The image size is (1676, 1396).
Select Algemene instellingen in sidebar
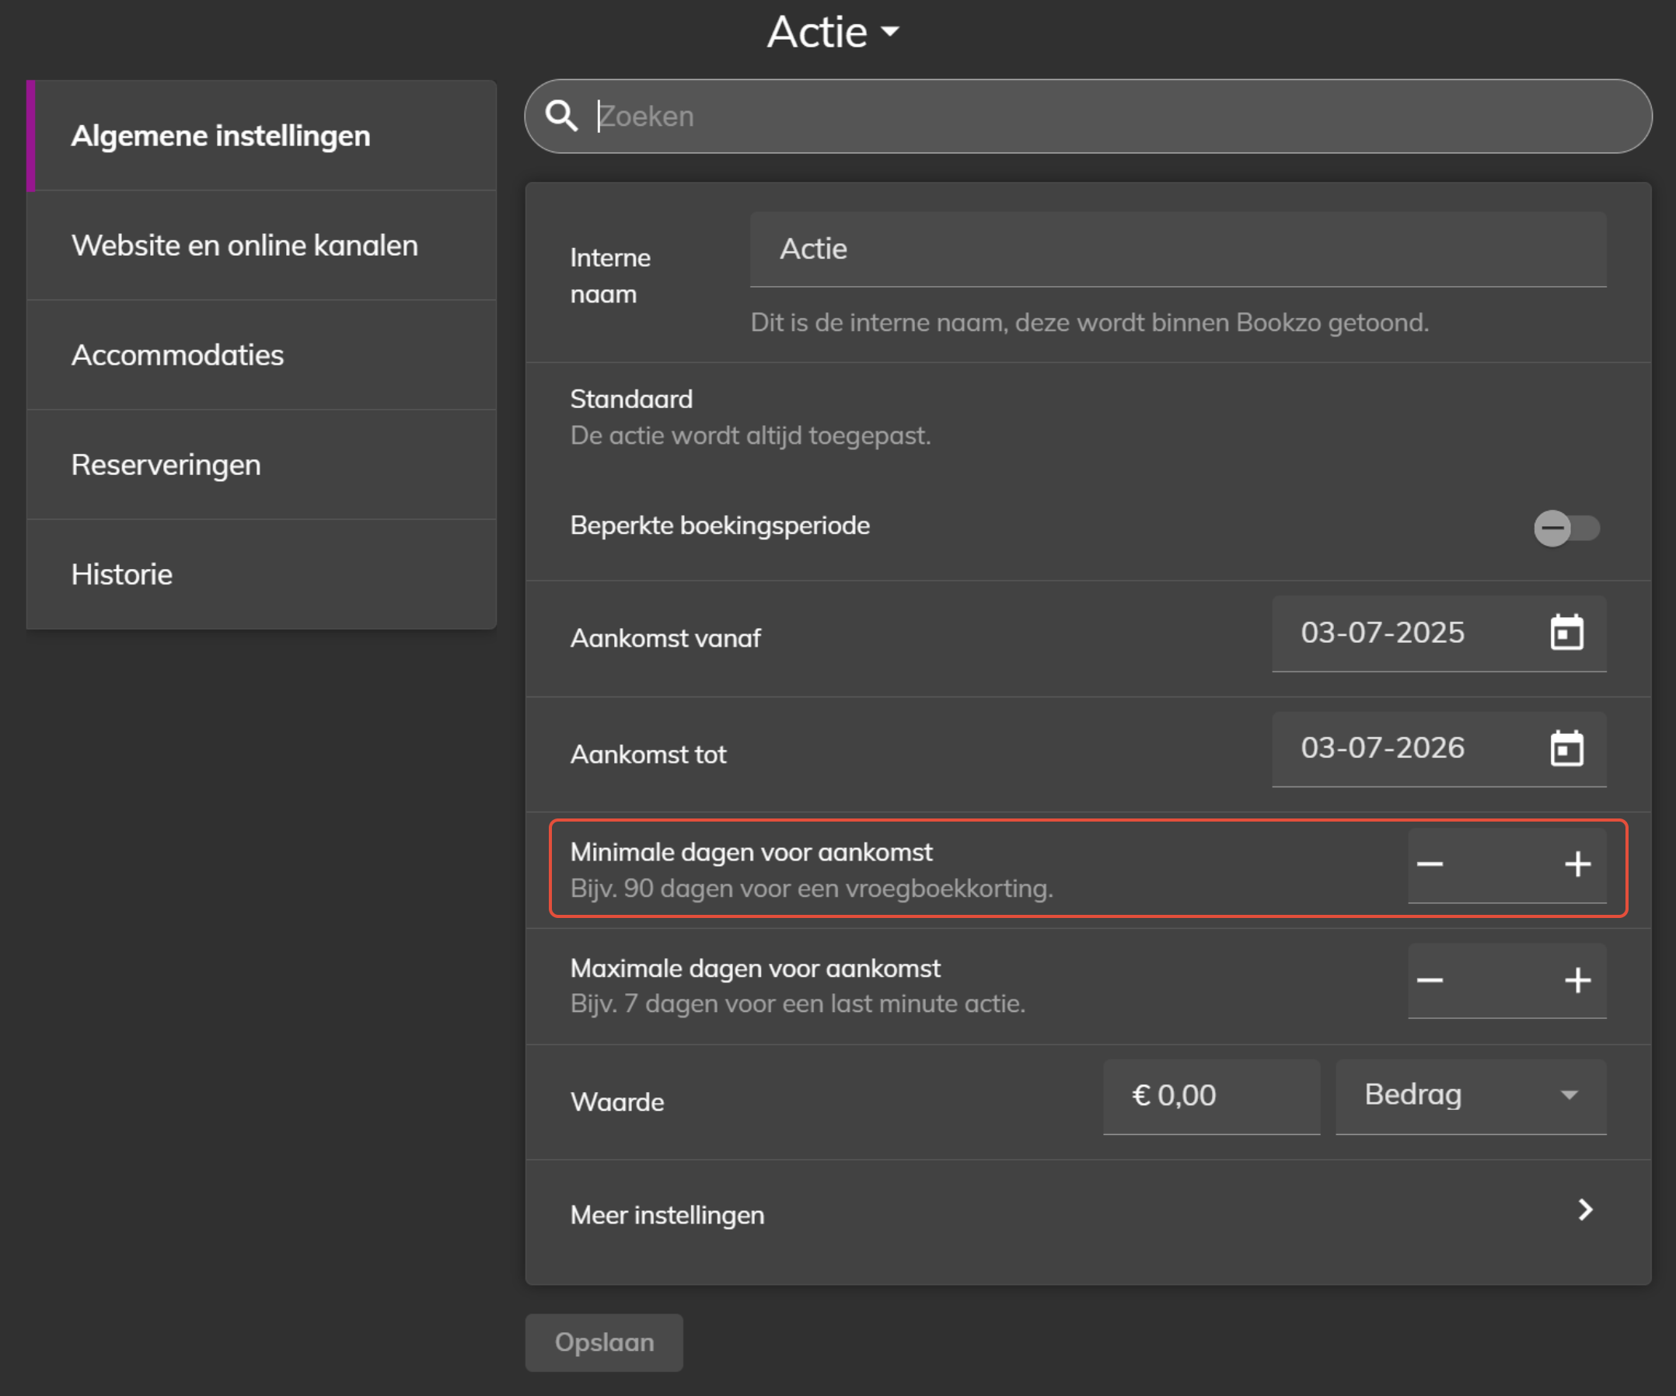(x=220, y=136)
